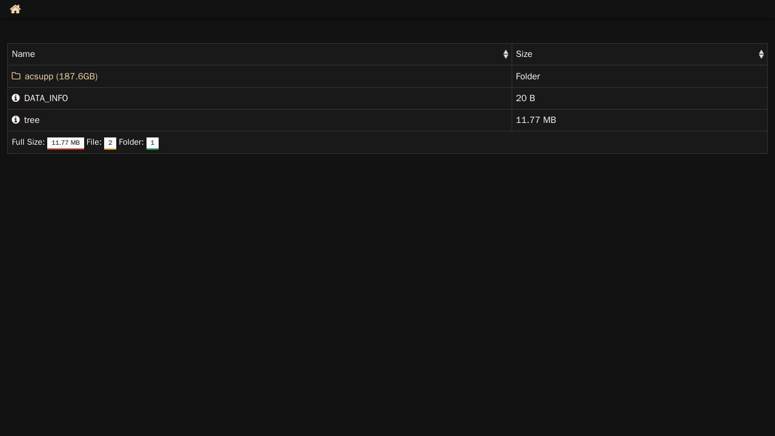Select the 11.77 MB size cell for tree
The width and height of the screenshot is (775, 436).
639,120
